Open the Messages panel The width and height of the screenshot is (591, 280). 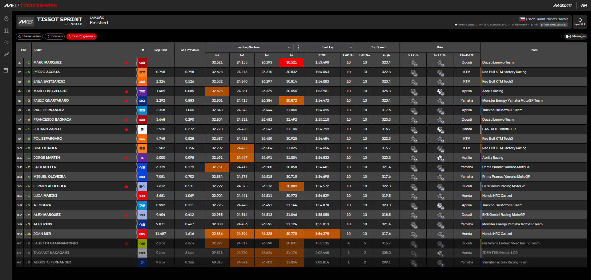(576, 36)
